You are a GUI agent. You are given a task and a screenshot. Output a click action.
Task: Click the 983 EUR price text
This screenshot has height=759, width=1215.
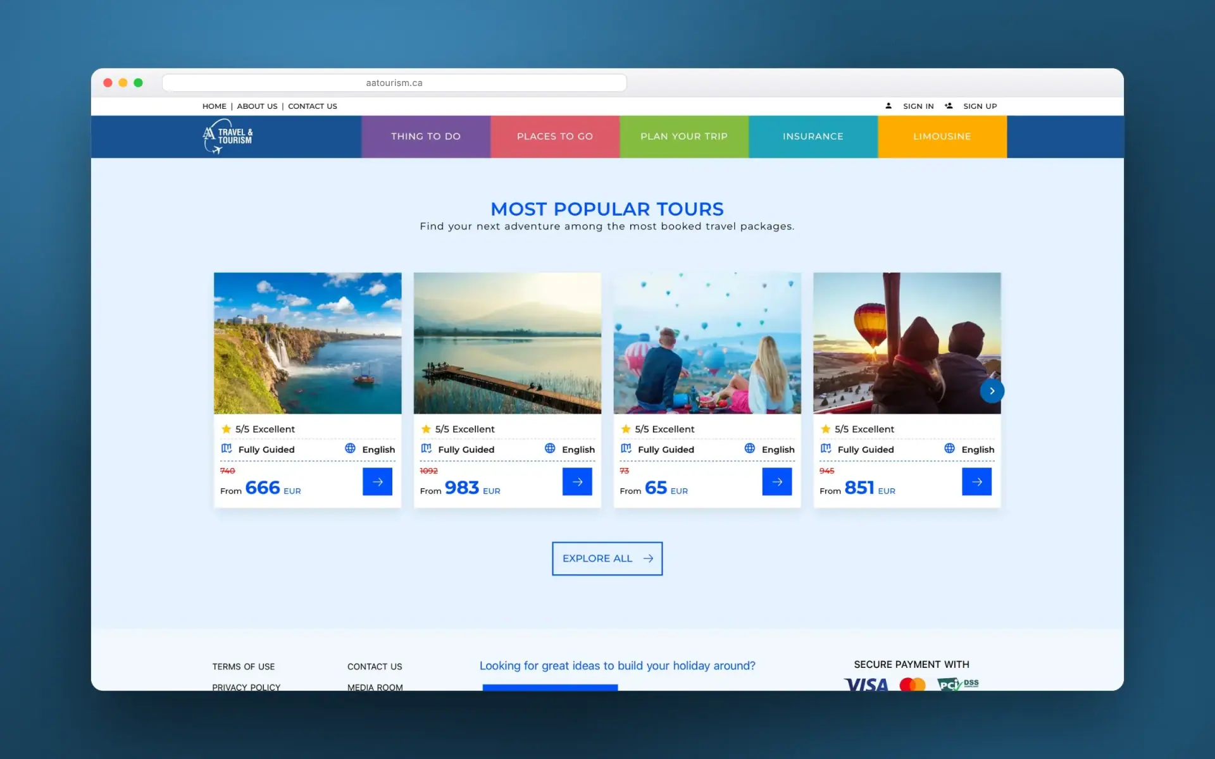(x=472, y=488)
